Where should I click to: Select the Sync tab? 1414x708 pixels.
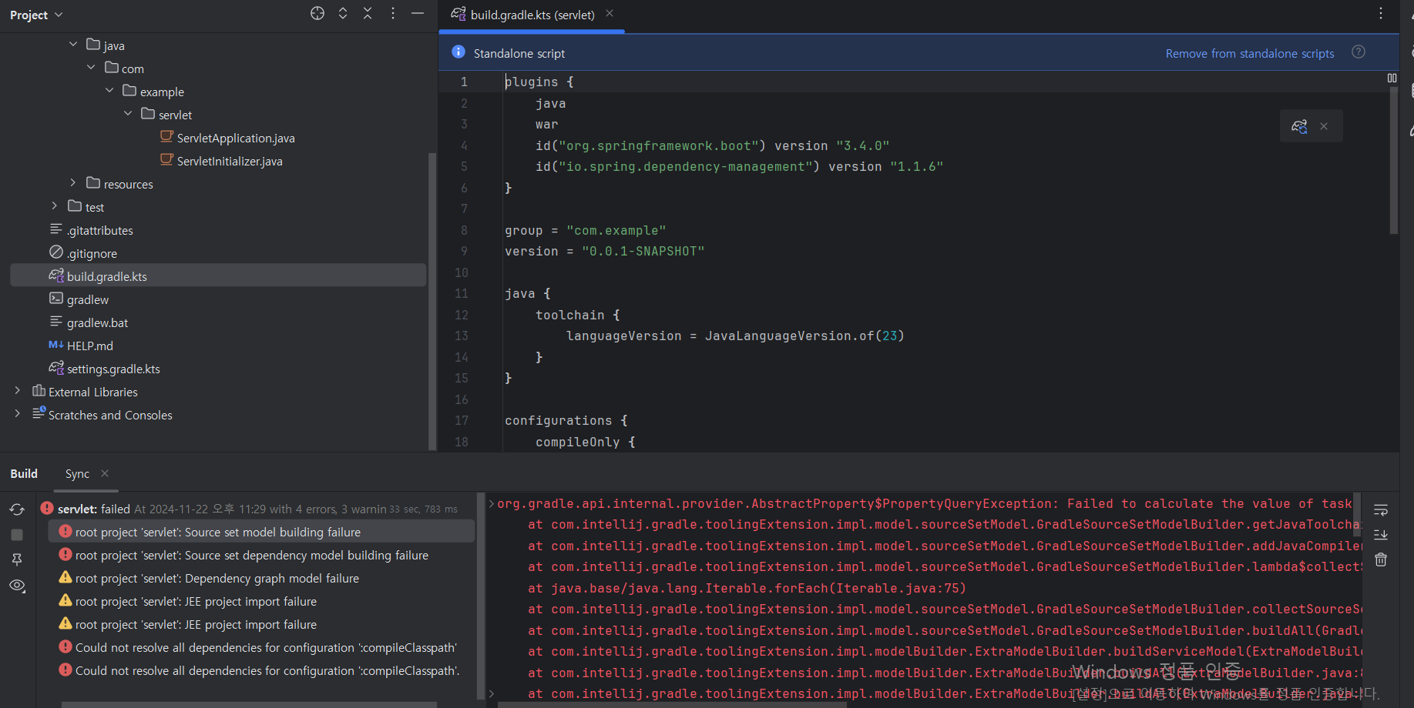click(x=77, y=473)
